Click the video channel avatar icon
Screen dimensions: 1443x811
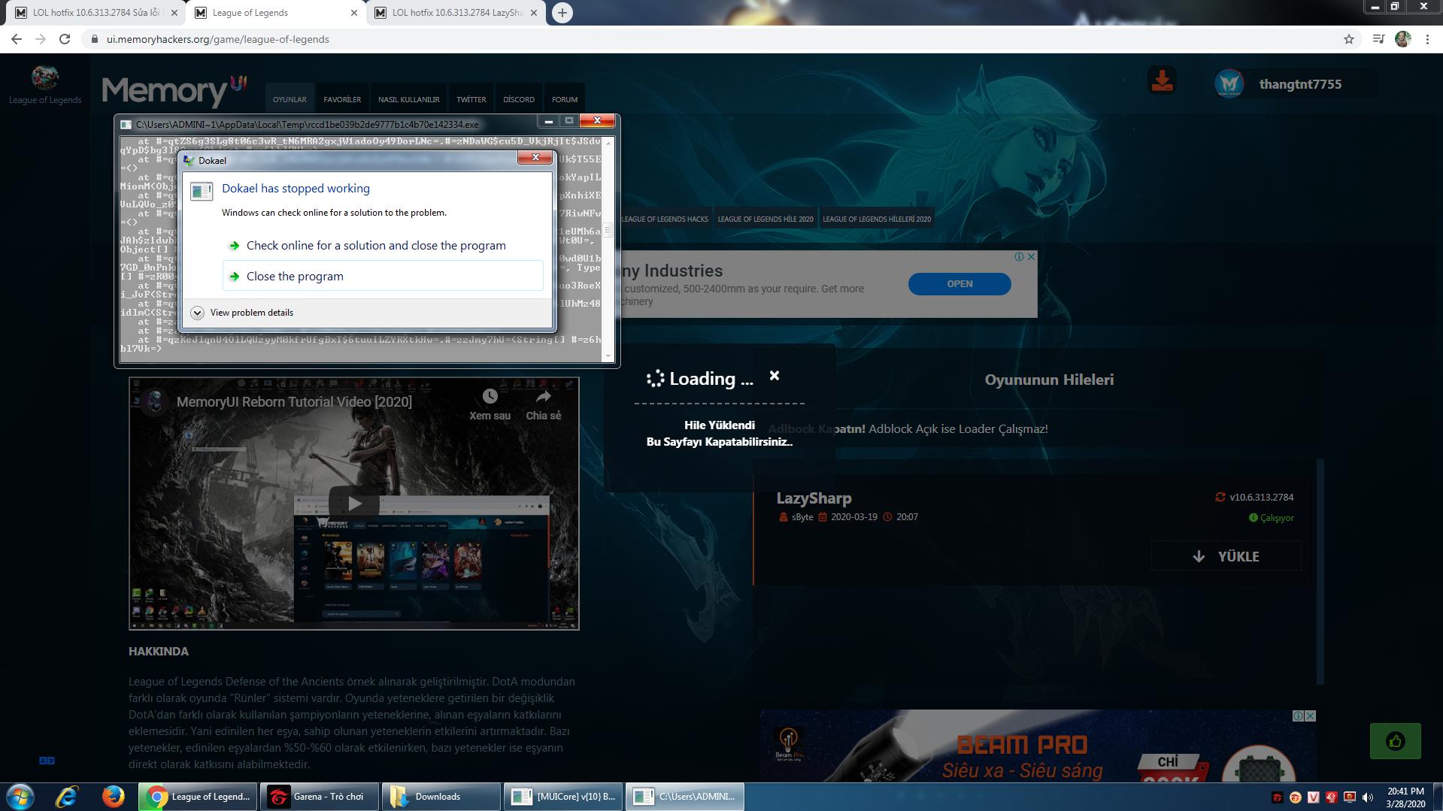[x=156, y=401]
